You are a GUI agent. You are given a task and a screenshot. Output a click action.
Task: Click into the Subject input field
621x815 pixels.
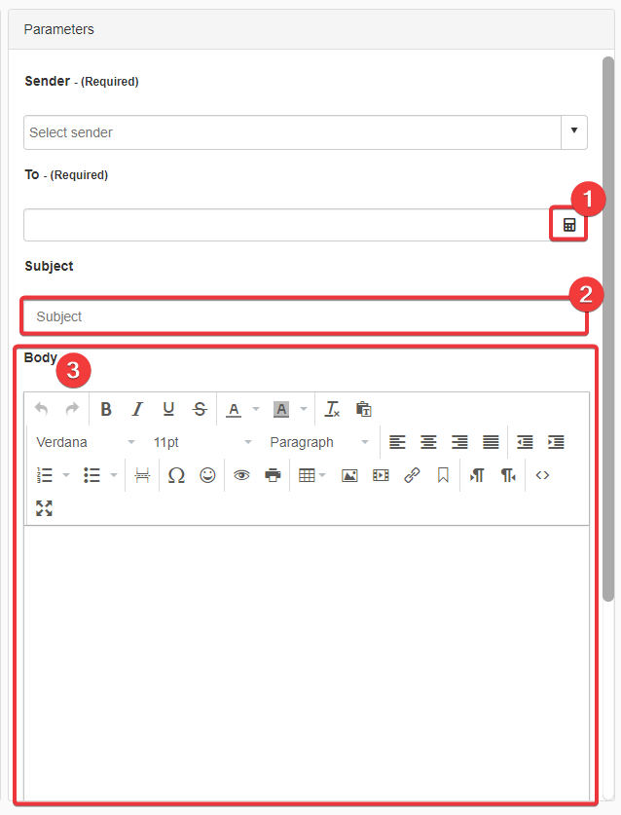302,316
